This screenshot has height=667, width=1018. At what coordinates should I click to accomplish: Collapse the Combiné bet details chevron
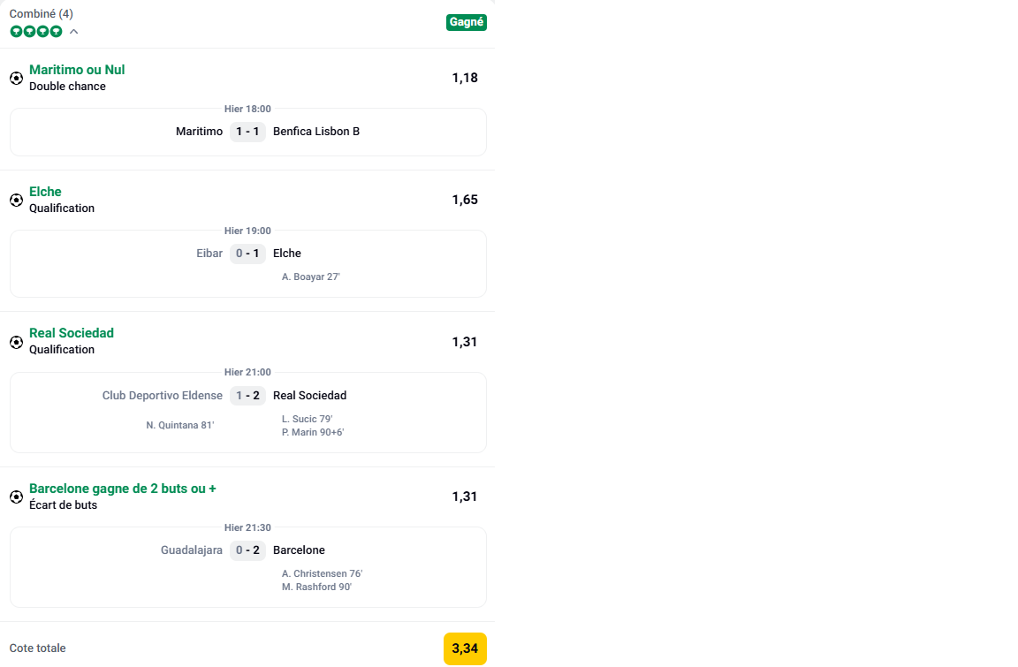pos(74,32)
